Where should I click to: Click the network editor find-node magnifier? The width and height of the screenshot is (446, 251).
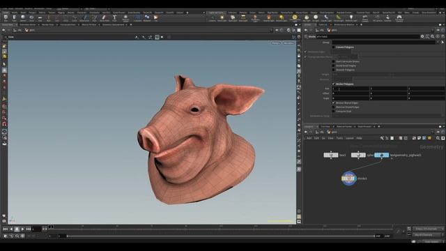tap(438, 138)
